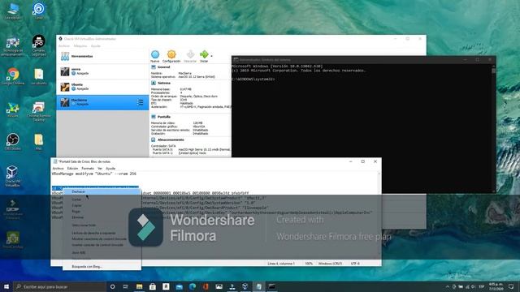Open Microsoft Store from the taskbar
The image size is (520, 292).
tap(153, 286)
